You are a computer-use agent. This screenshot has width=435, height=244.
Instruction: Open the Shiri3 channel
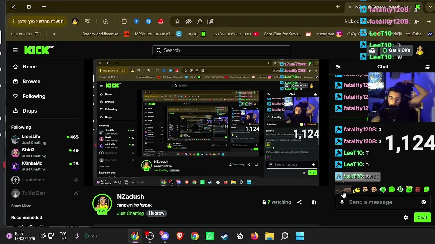(45, 153)
